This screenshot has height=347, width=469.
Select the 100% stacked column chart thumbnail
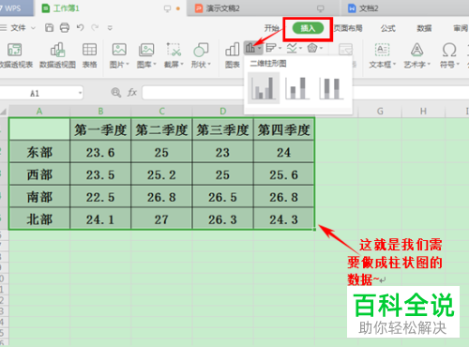click(331, 88)
